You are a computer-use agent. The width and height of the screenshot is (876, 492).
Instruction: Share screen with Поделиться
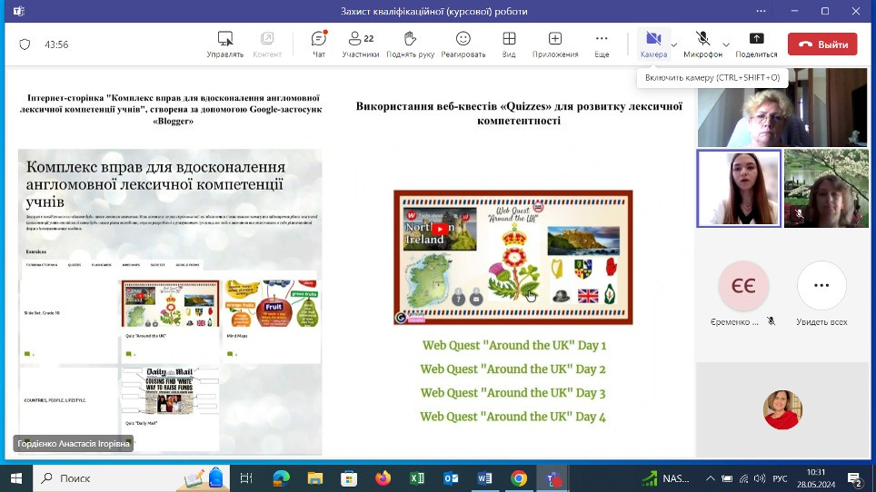[x=756, y=44]
